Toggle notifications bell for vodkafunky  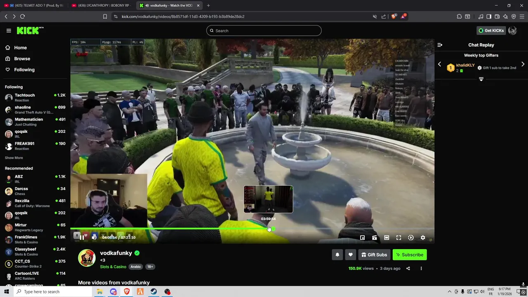pos(337,255)
